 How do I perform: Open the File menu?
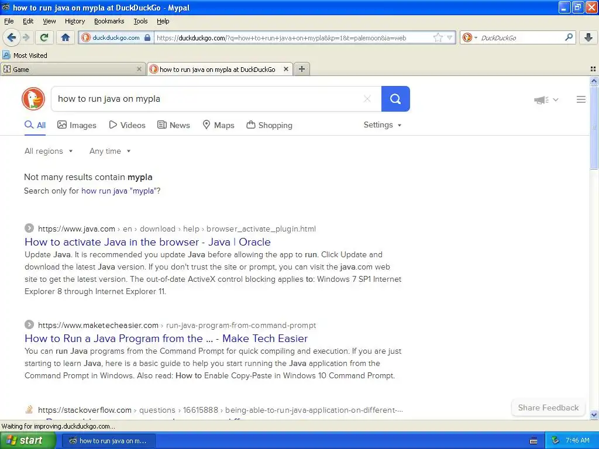click(9, 21)
